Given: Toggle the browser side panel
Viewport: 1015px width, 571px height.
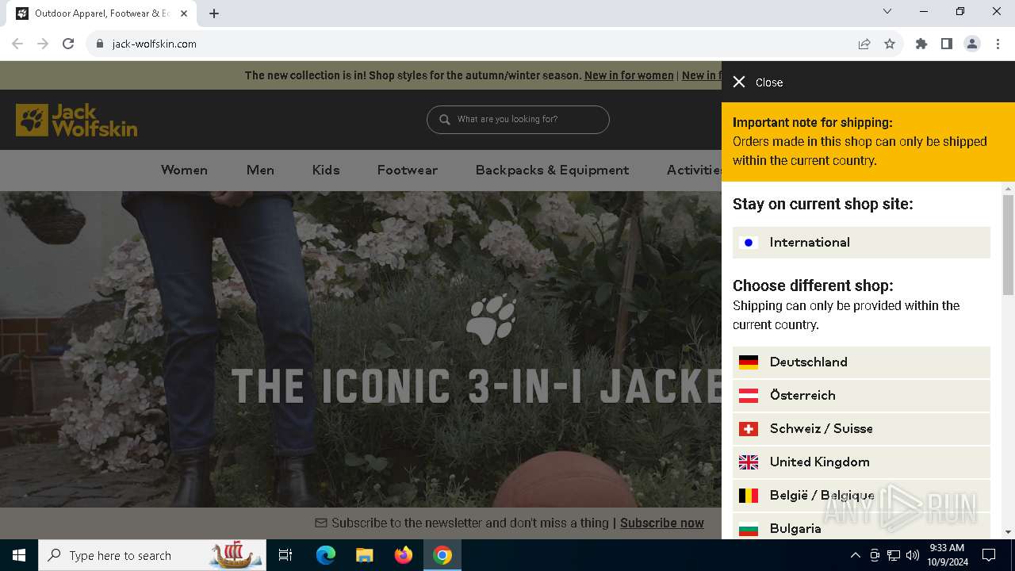Looking at the screenshot, I should click(x=947, y=44).
